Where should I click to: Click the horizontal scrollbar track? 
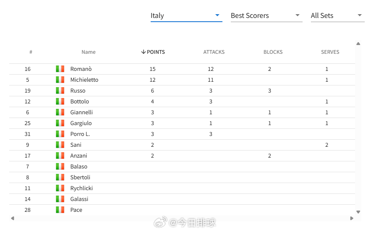182,218
